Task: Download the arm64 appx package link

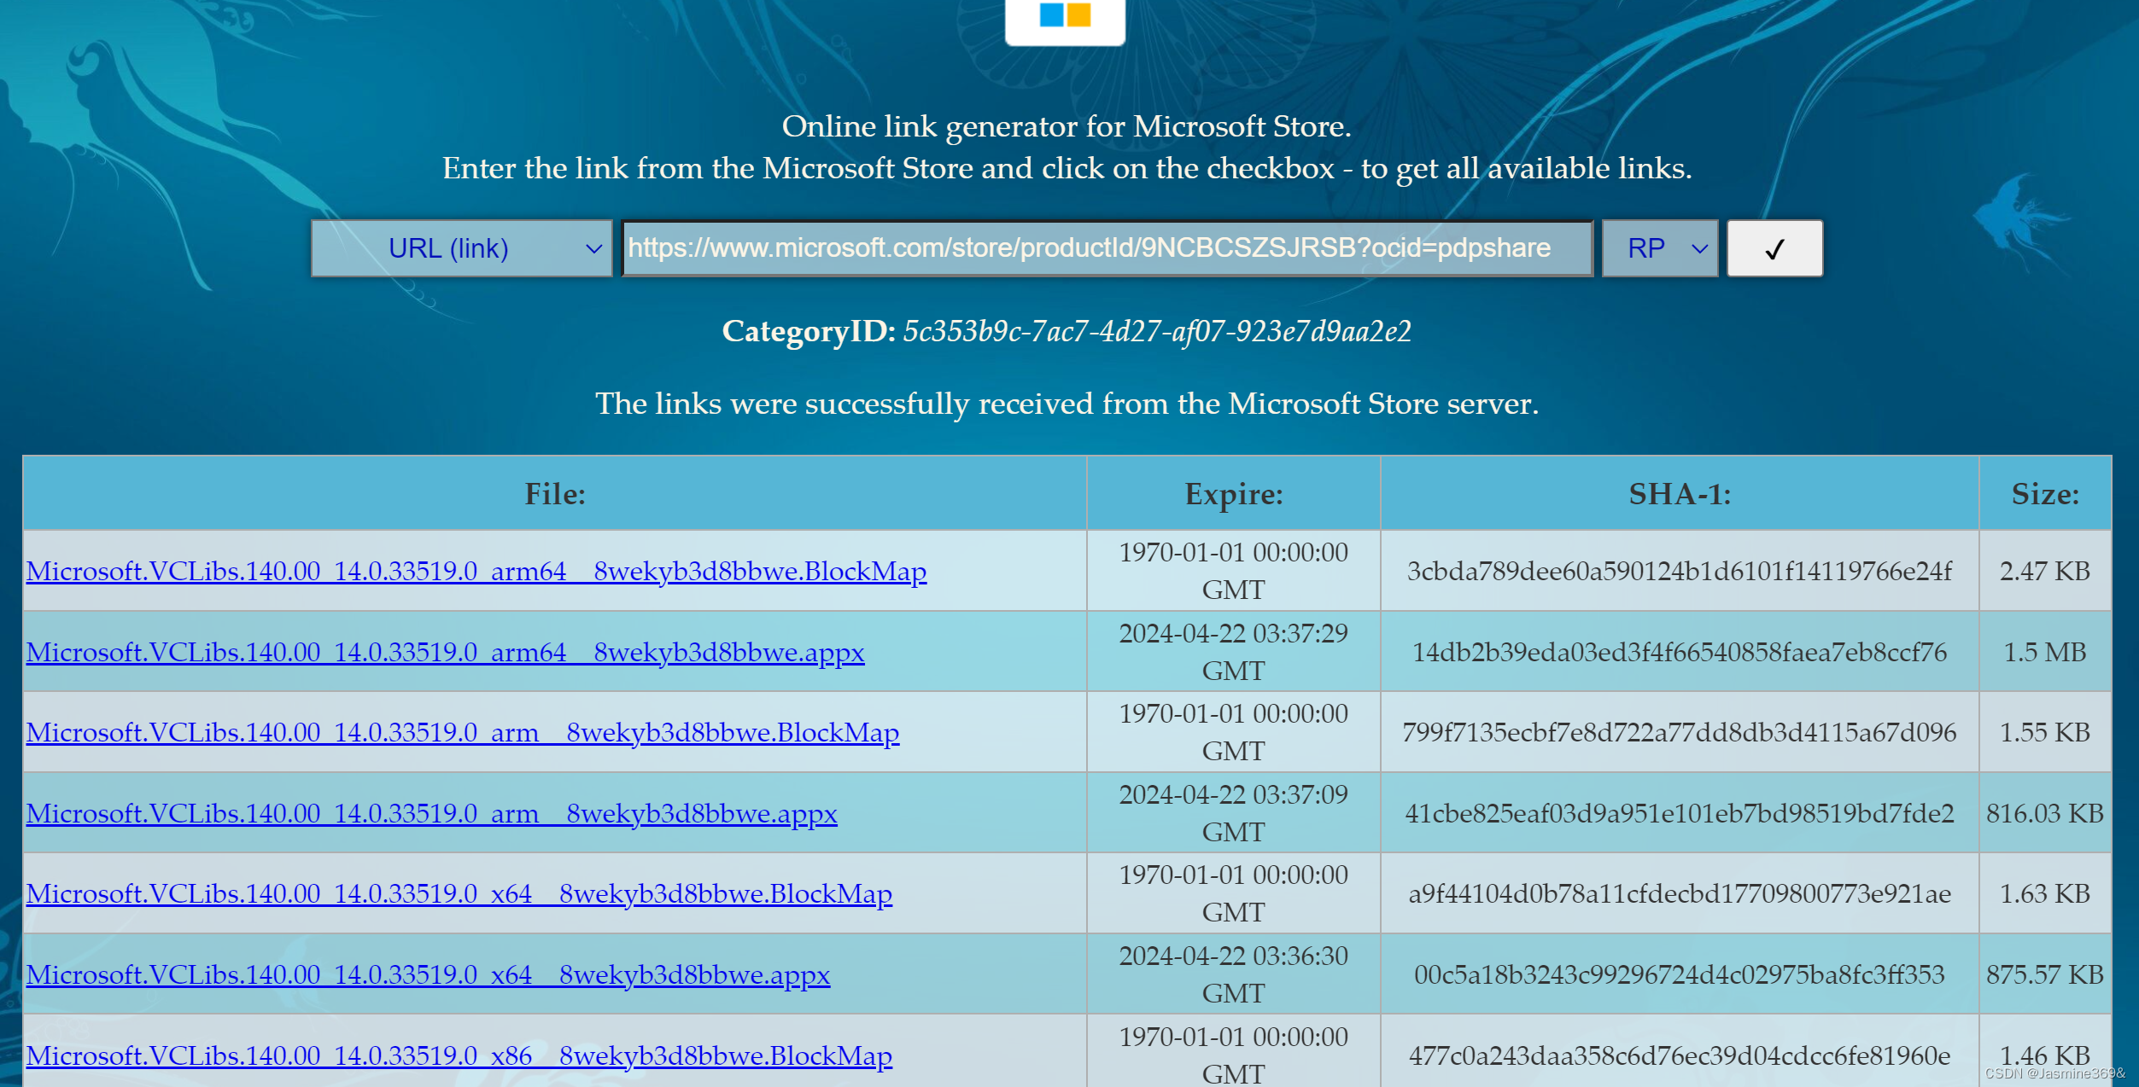Action: coord(445,652)
